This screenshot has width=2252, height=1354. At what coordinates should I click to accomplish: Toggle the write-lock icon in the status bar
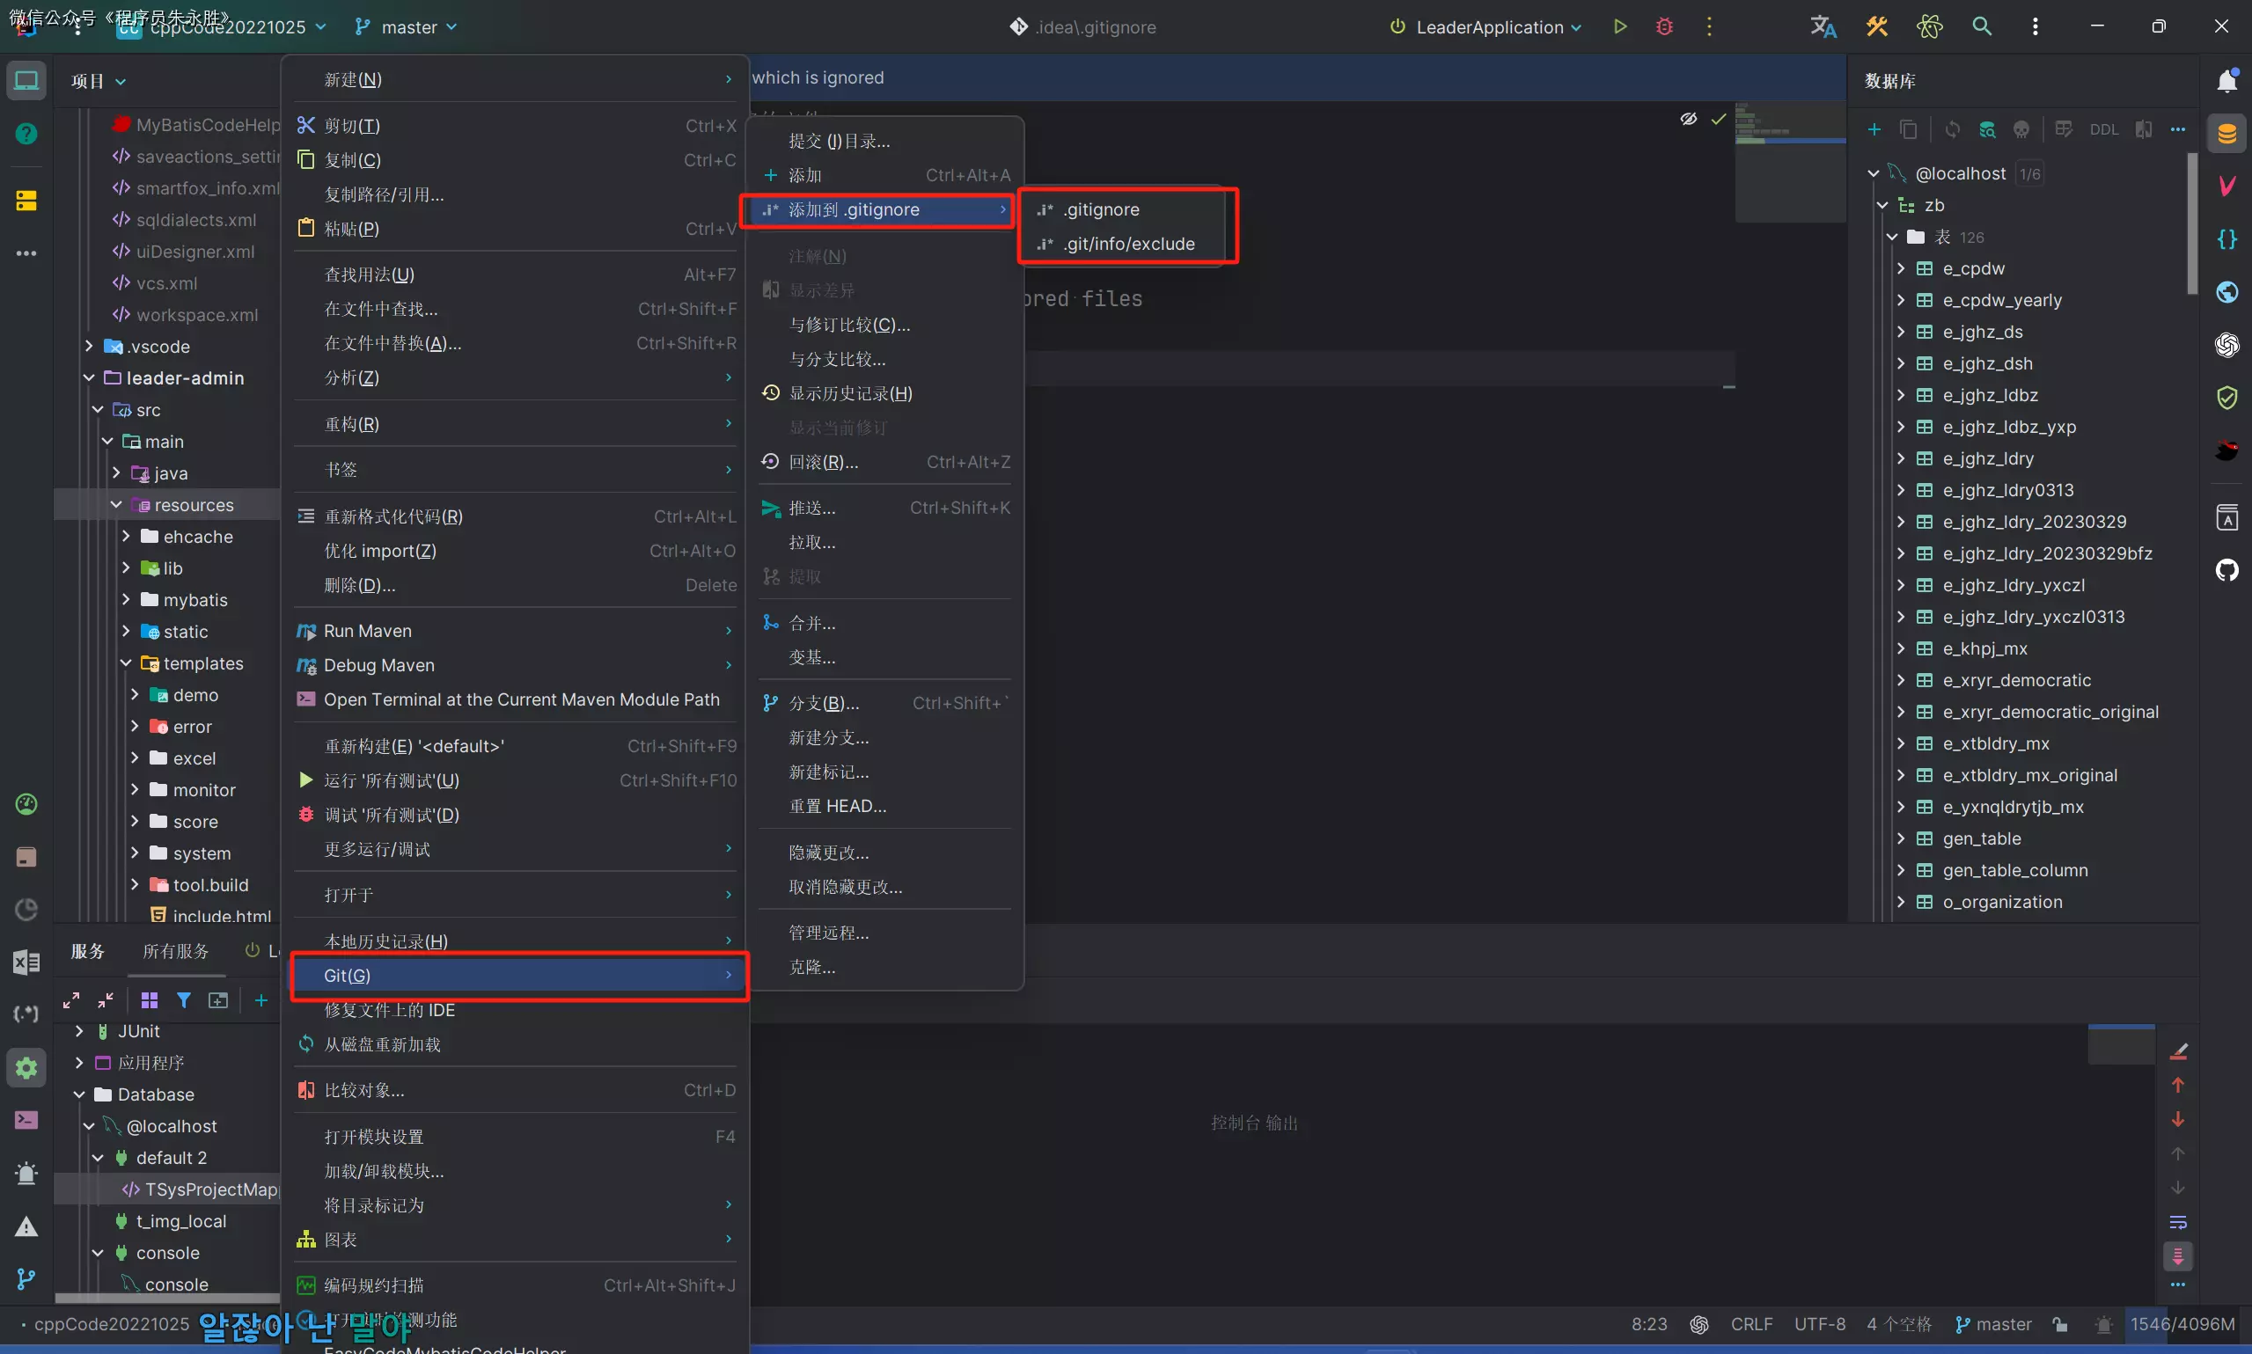tap(2060, 1324)
